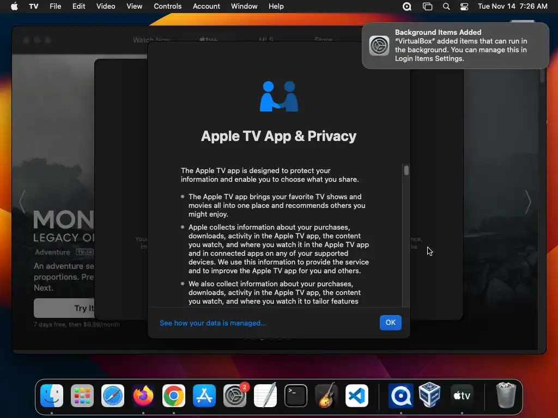Open the Help menu
Image resolution: width=558 pixels, height=418 pixels.
click(276, 6)
